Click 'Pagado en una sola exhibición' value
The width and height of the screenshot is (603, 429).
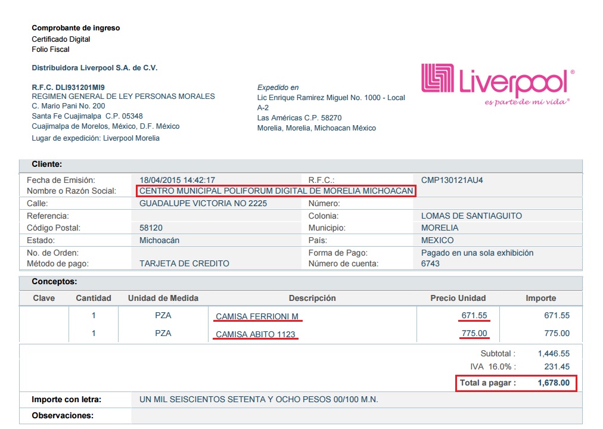pos(477,253)
